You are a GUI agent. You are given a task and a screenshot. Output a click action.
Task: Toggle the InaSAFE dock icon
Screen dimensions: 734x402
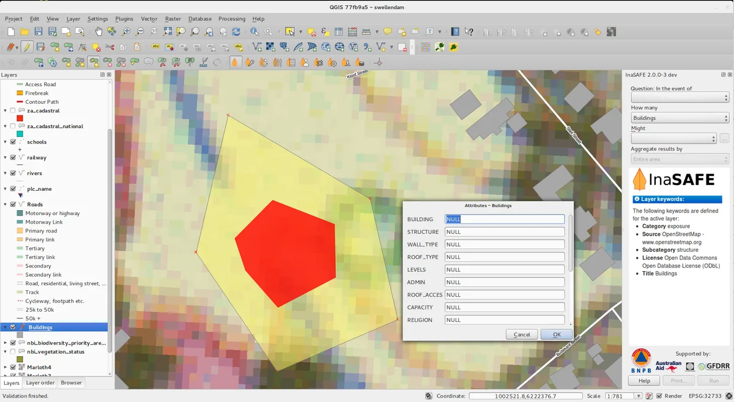tap(235, 62)
